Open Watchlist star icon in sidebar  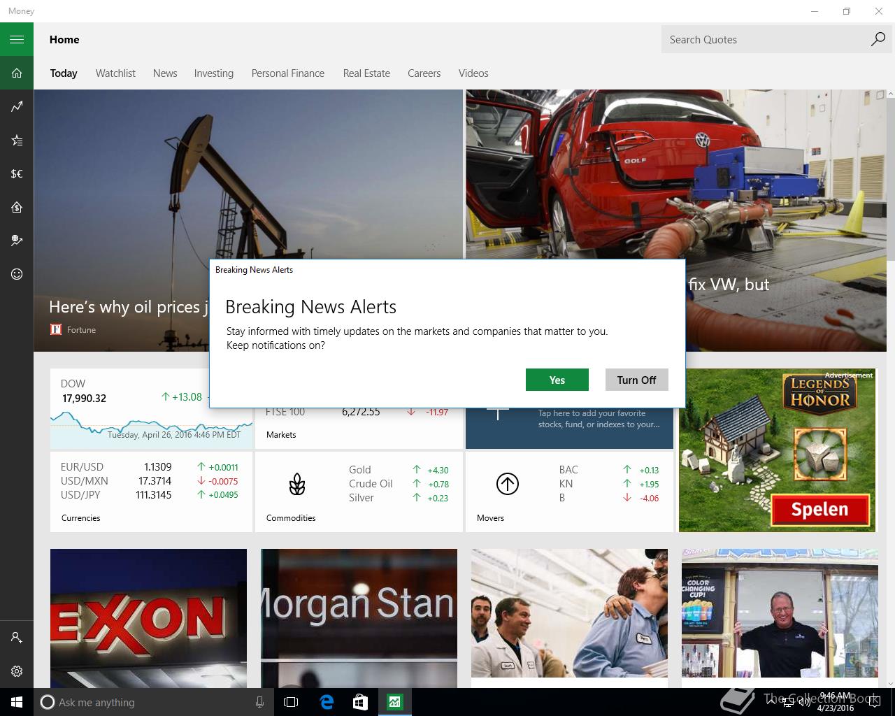coord(17,140)
